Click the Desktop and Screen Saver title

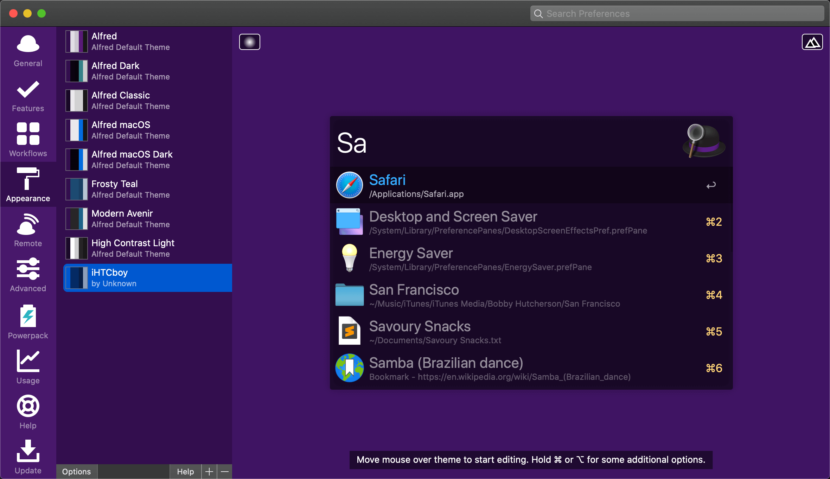point(453,217)
